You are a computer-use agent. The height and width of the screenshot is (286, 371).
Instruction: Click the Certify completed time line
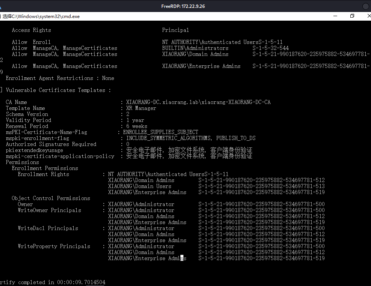(53, 282)
